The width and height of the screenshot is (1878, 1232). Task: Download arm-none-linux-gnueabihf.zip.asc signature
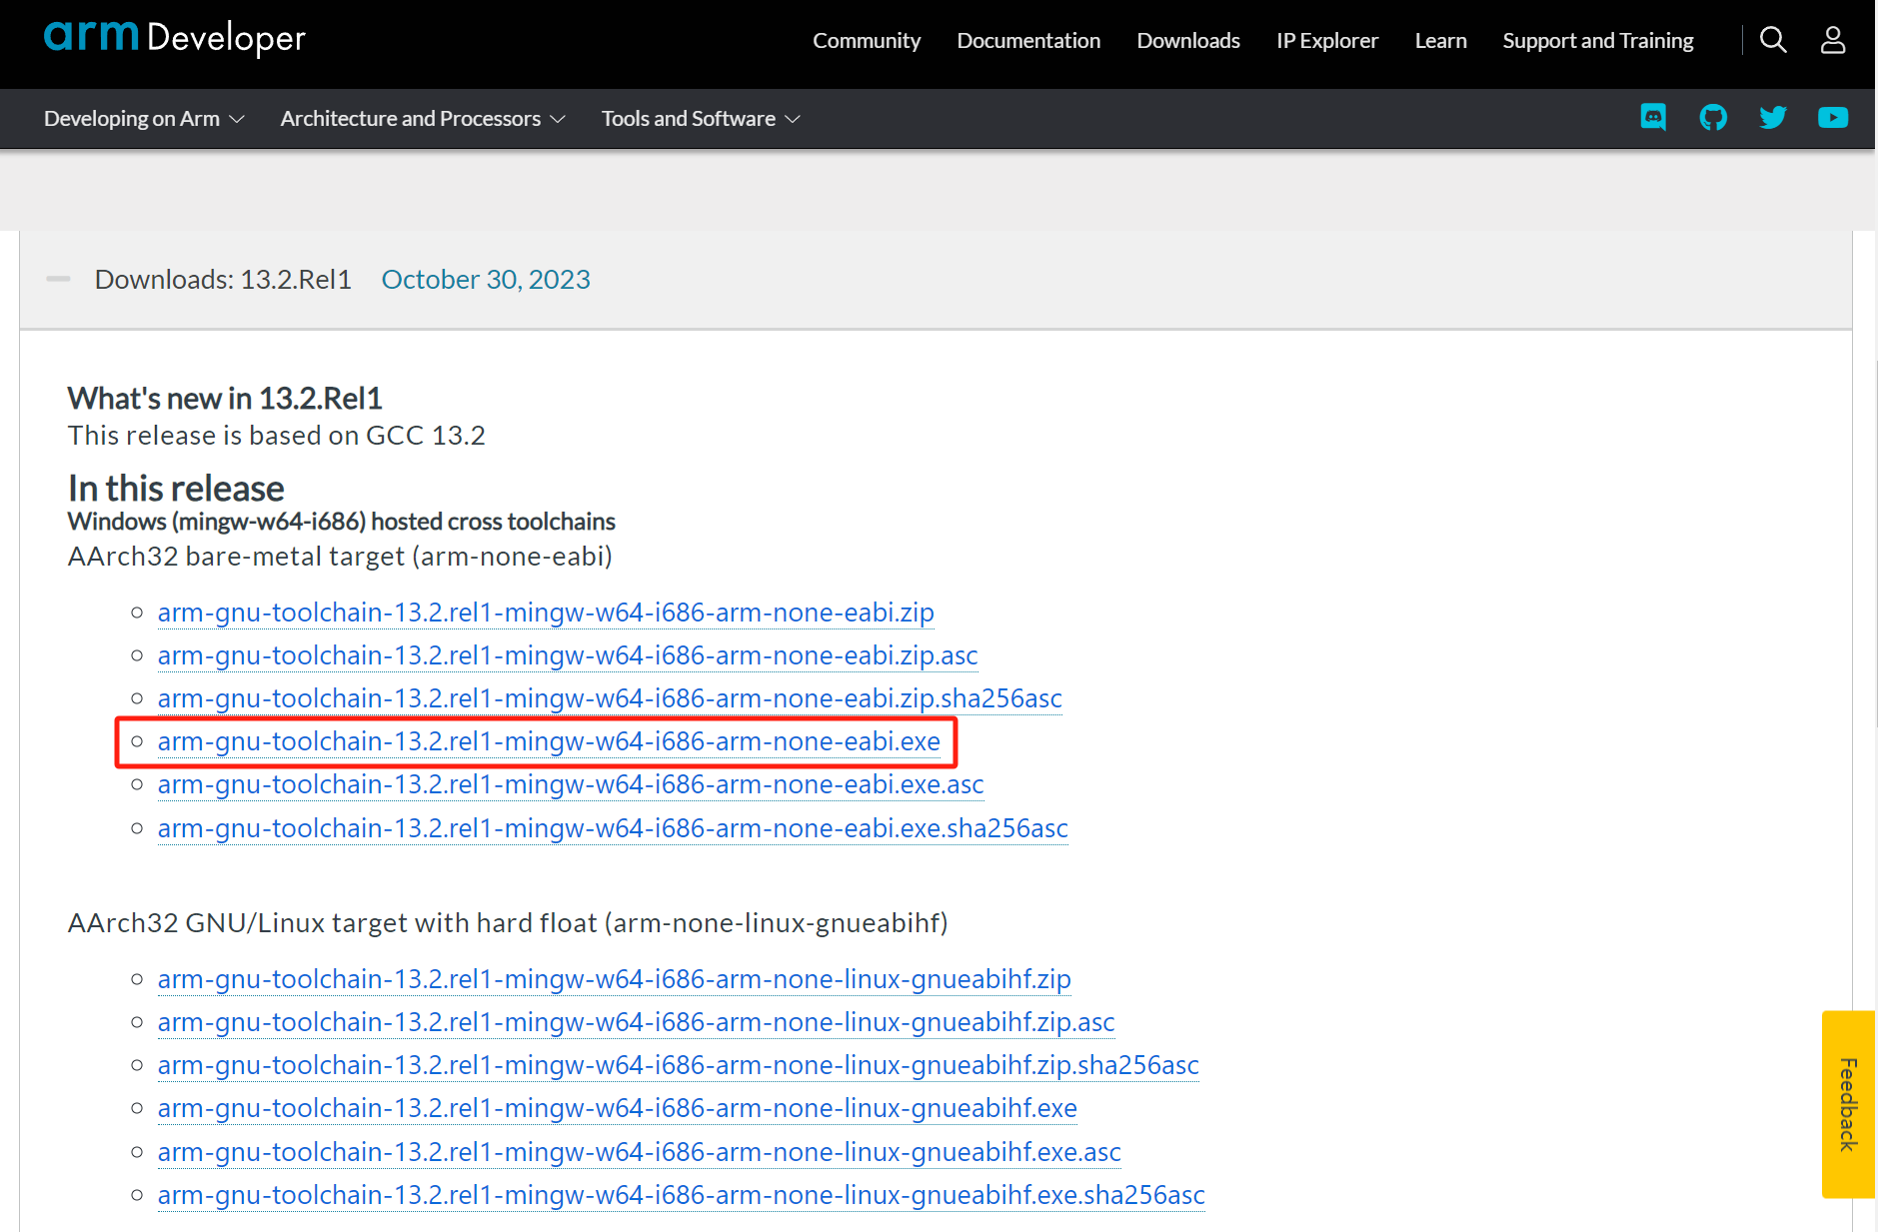[x=637, y=1022]
